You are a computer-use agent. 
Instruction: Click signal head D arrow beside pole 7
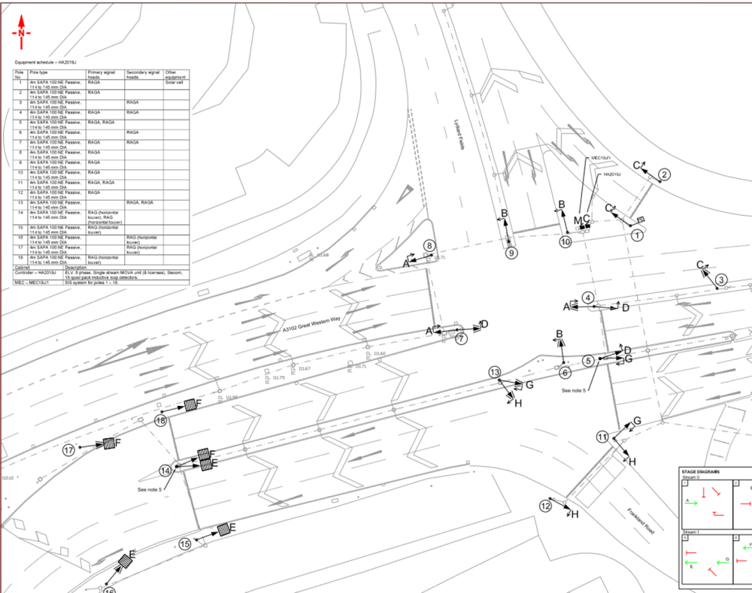point(479,325)
